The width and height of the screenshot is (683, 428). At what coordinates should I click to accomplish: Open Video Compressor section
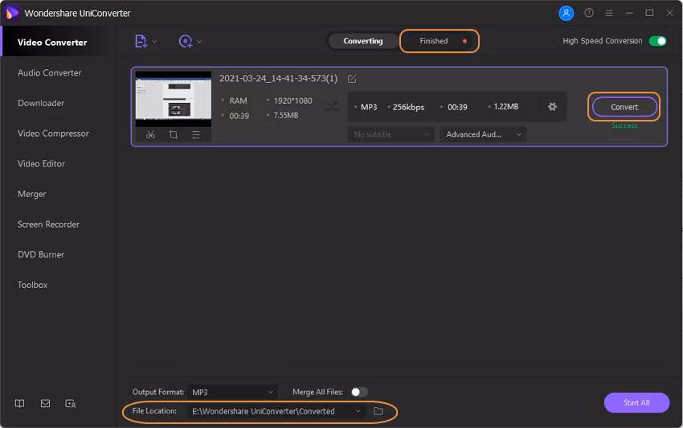pyautogui.click(x=53, y=134)
